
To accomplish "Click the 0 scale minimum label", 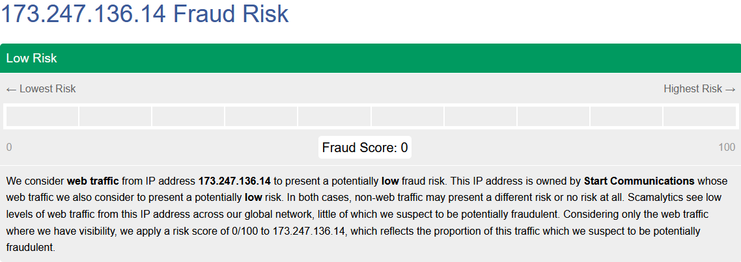I will (x=9, y=148).
